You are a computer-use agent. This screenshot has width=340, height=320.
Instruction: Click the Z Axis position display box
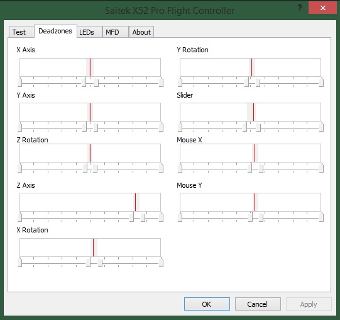90,202
